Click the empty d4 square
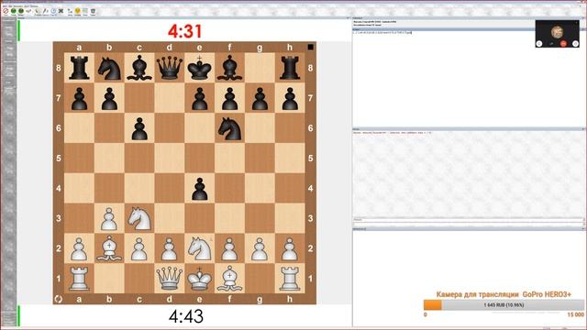 (169, 188)
